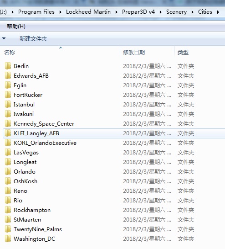Select the TwentyNine_Palms folder name
Image resolution: width=225 pixels, height=249 pixels.
pyautogui.click(x=38, y=229)
